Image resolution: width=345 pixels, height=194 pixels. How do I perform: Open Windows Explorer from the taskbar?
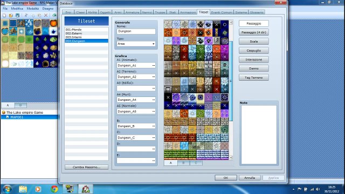23,189
